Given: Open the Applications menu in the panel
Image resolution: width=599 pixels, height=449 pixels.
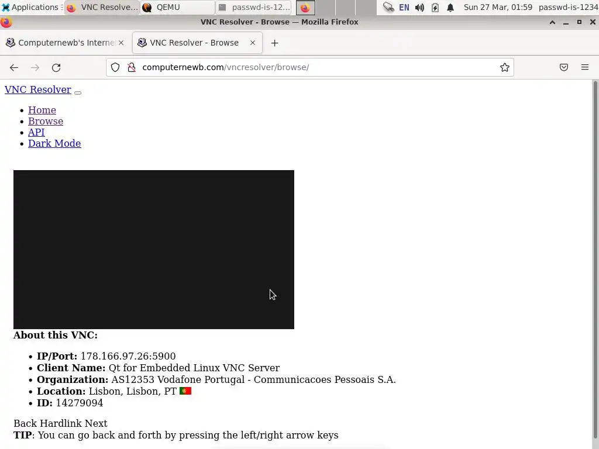Looking at the screenshot, I should tap(32, 7).
